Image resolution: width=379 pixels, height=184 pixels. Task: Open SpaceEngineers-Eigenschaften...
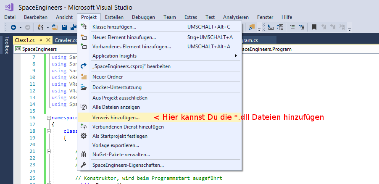tap(160, 166)
